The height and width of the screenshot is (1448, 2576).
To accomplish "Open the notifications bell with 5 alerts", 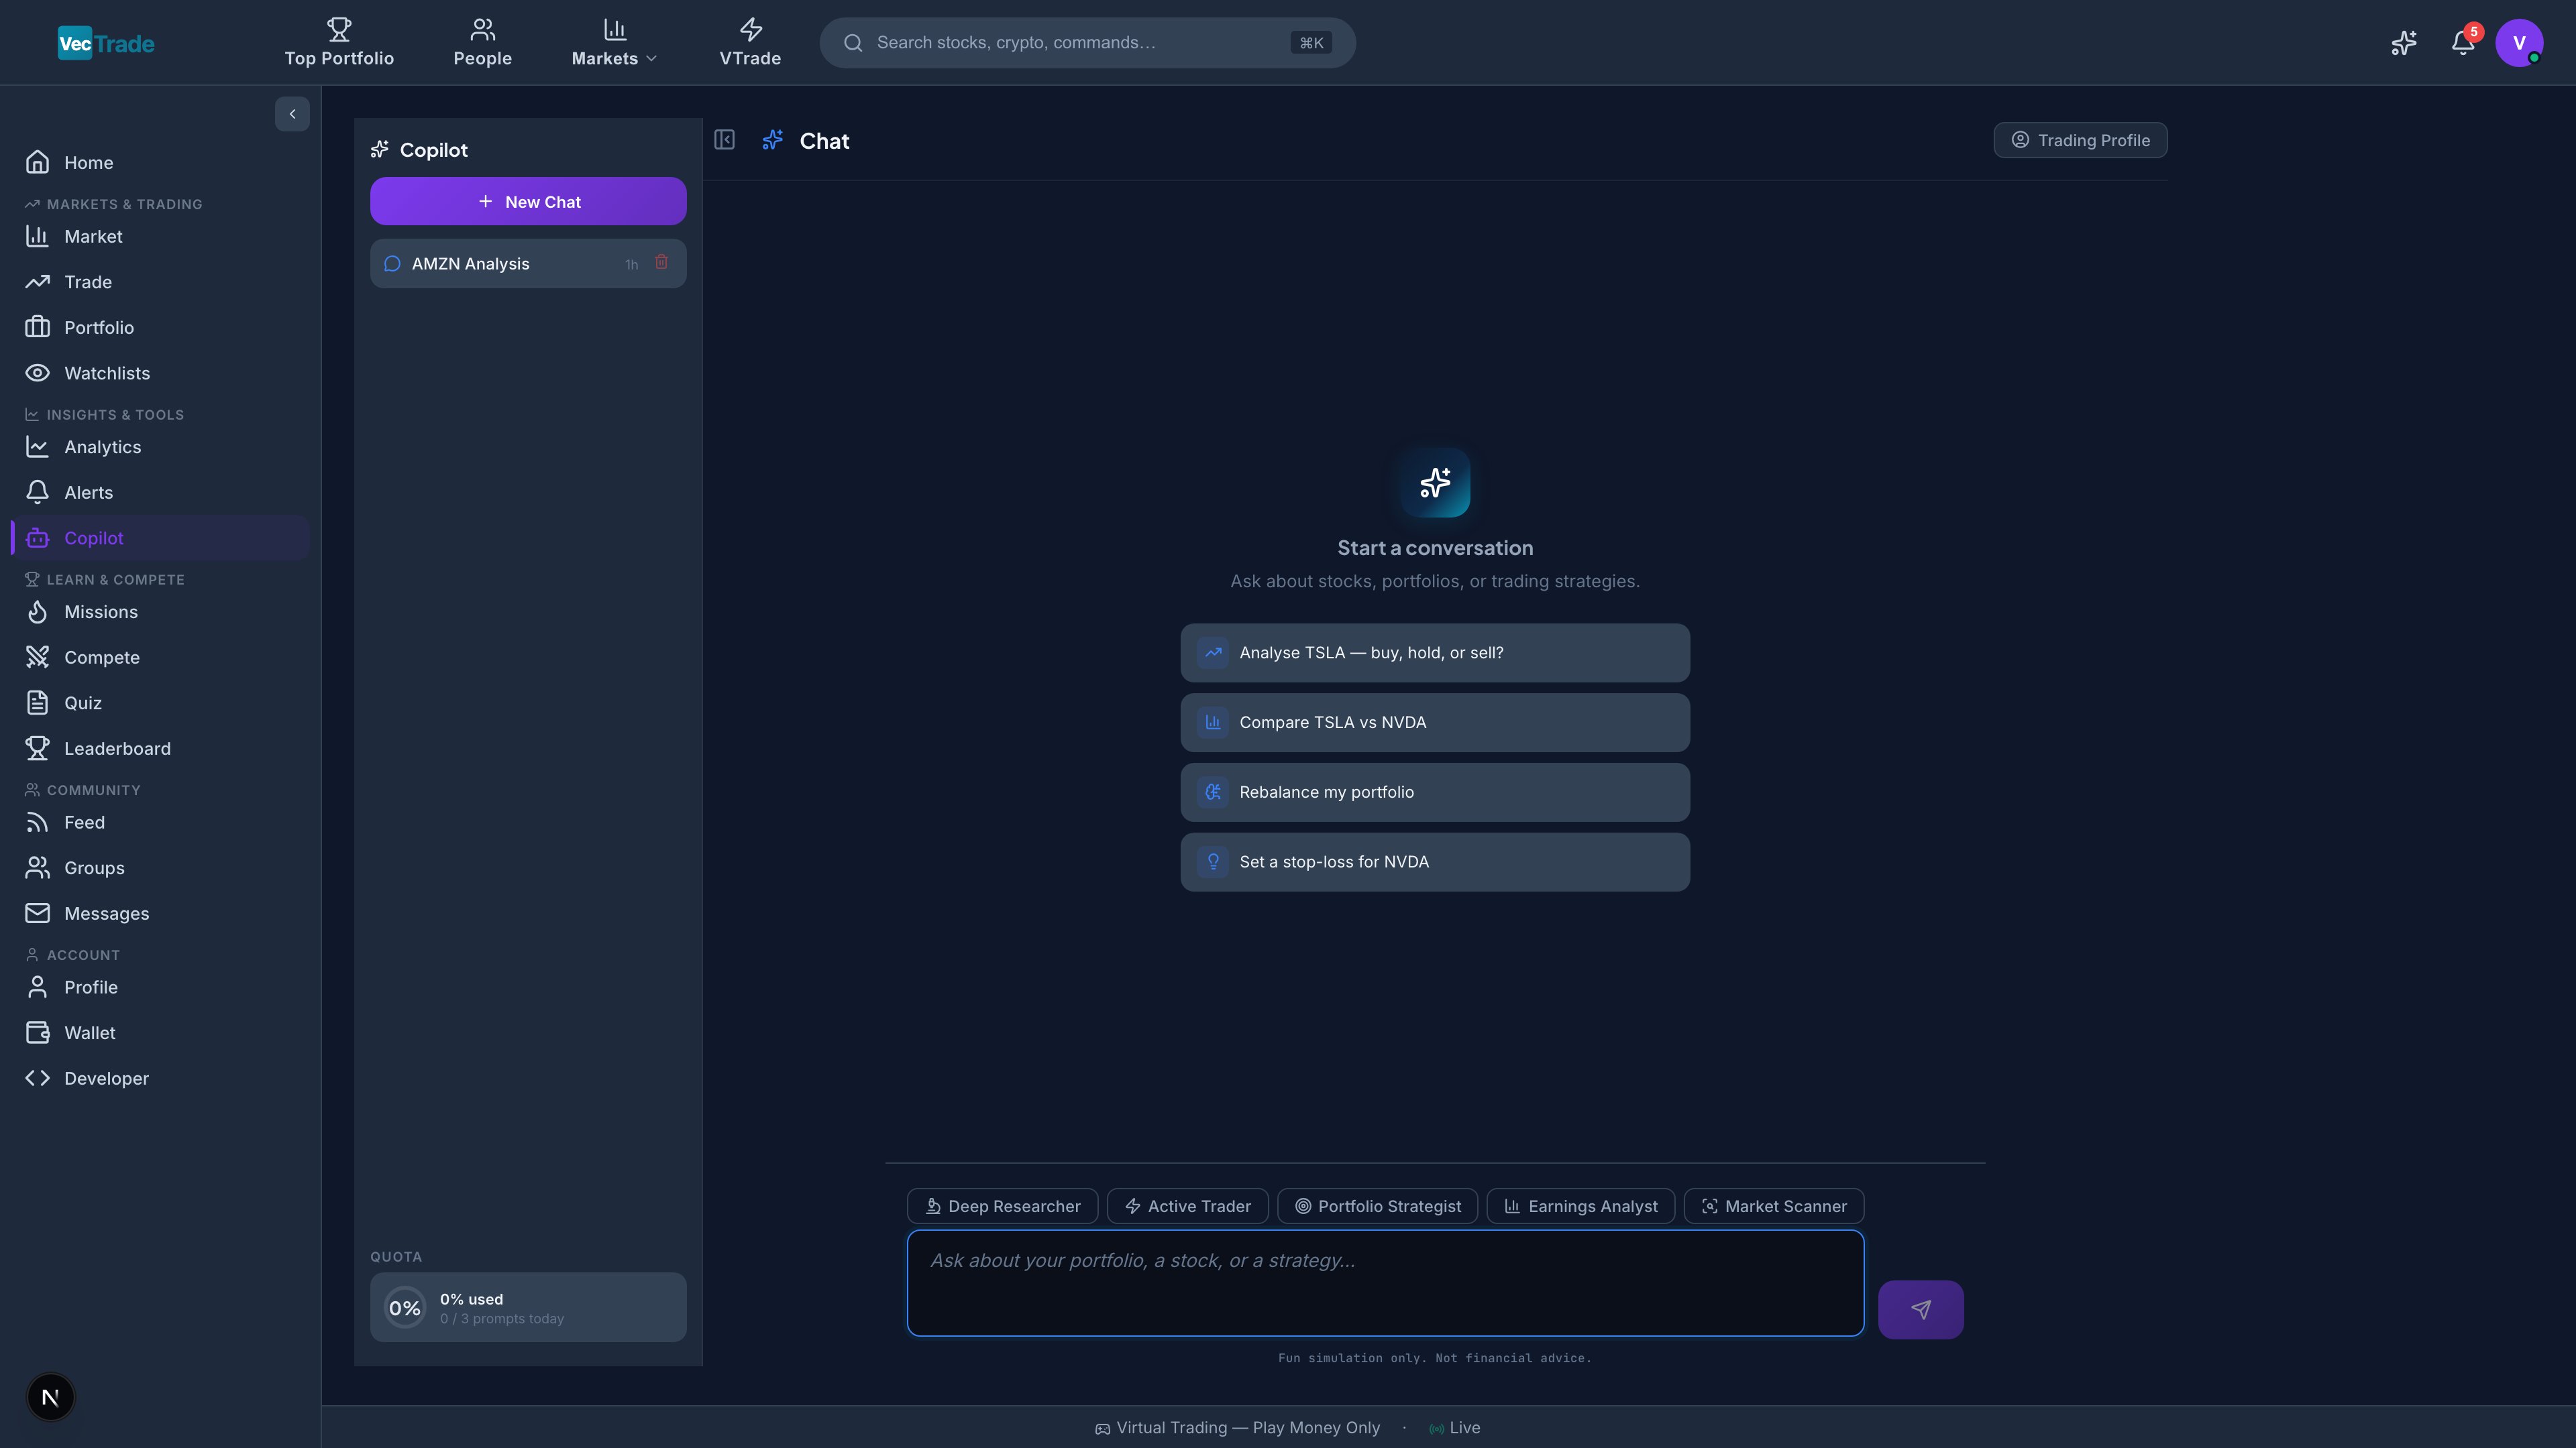I will [x=2463, y=43].
